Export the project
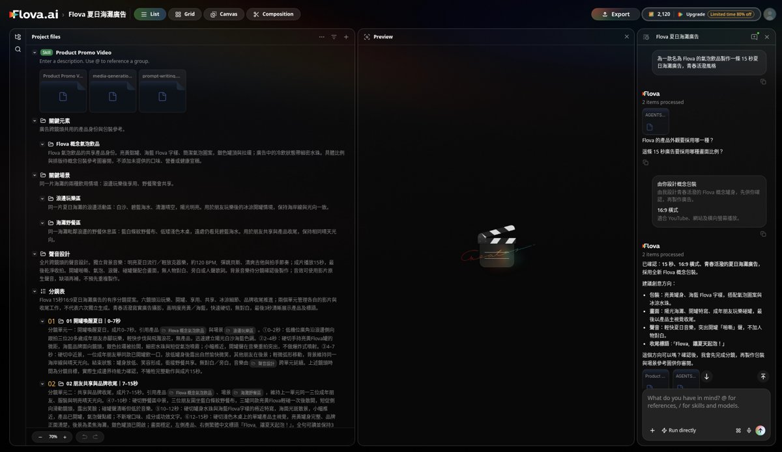 [615, 14]
